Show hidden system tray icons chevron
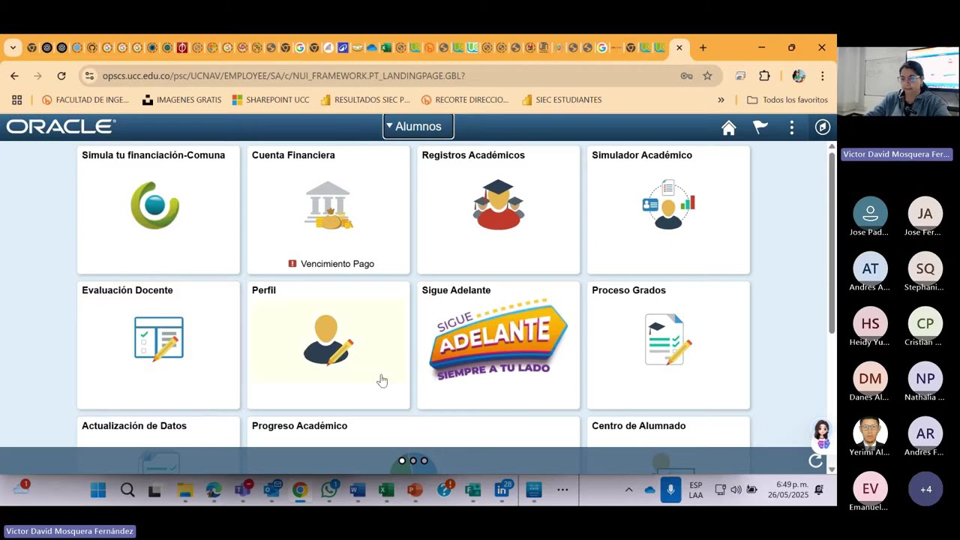This screenshot has height=540, width=960. [628, 490]
